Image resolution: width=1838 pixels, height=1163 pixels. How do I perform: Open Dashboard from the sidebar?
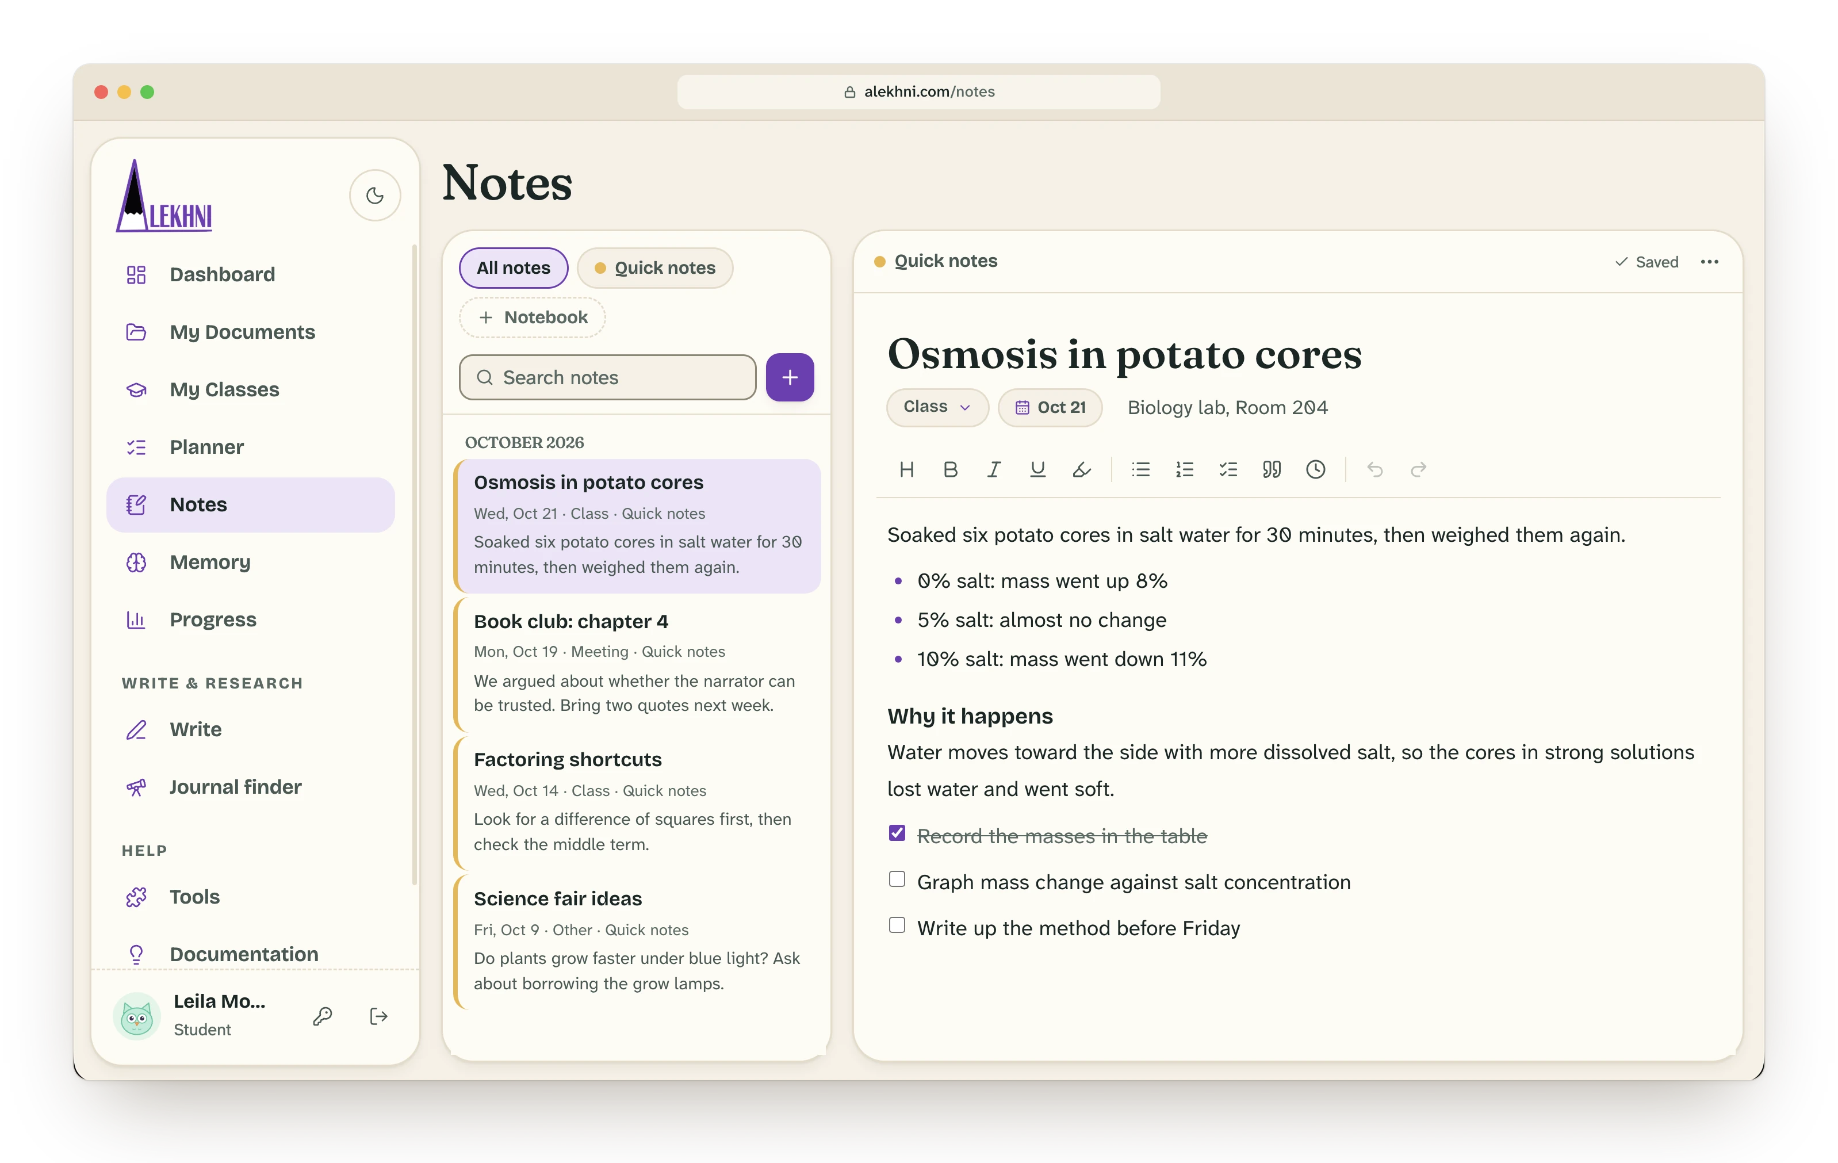click(250, 274)
